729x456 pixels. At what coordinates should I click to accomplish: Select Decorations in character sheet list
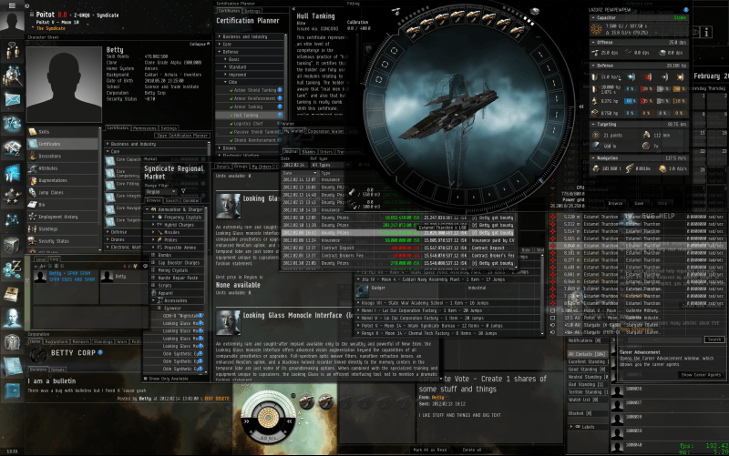tap(62, 156)
